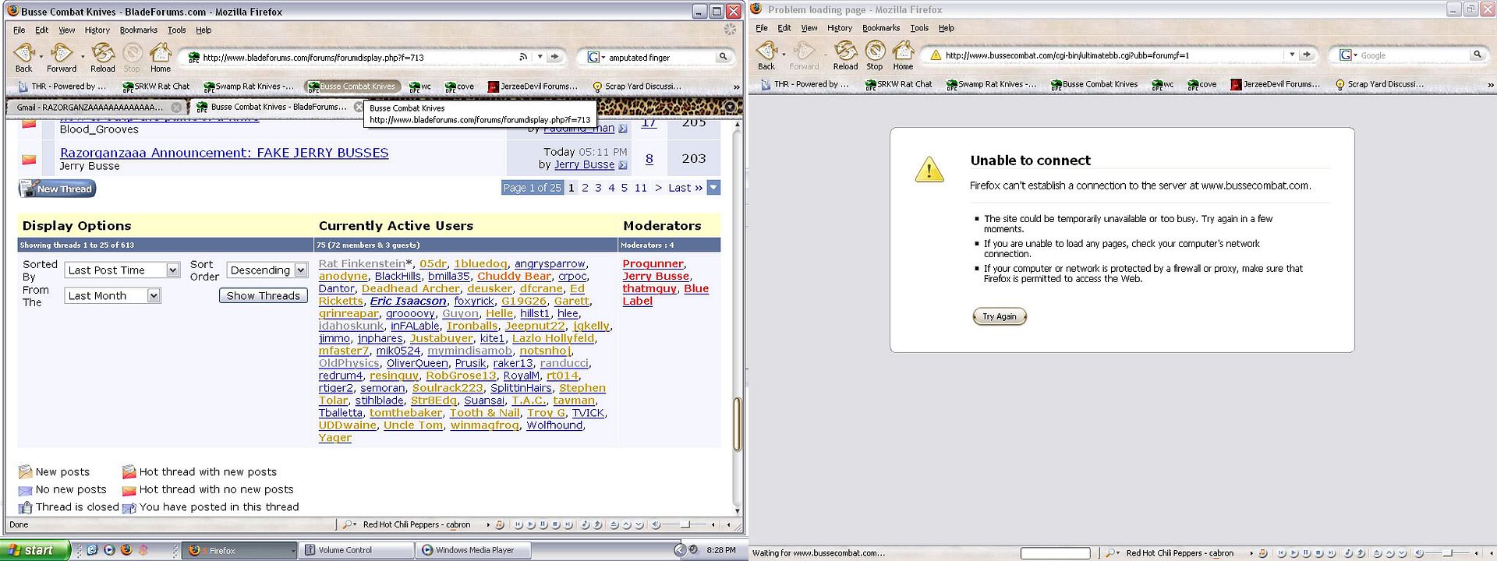The height and width of the screenshot is (561, 1497).
Task: Click RSS feed icon in bladeforums address bar
Action: click(x=523, y=57)
